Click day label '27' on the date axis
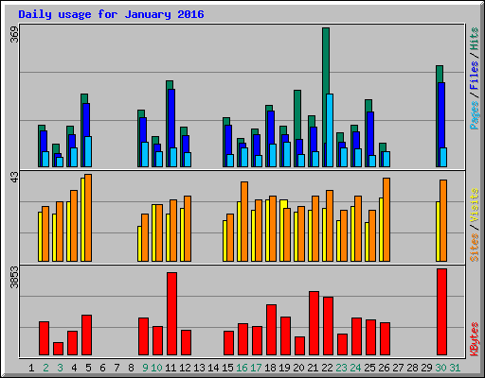Screen dimensions: 485x378 [x=398, y=368]
